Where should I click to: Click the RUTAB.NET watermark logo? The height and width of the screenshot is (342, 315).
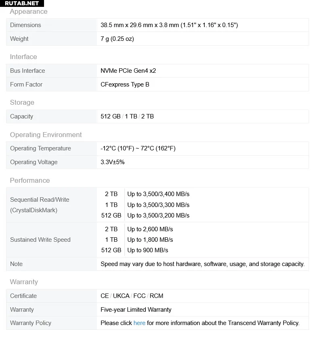point(22,3)
